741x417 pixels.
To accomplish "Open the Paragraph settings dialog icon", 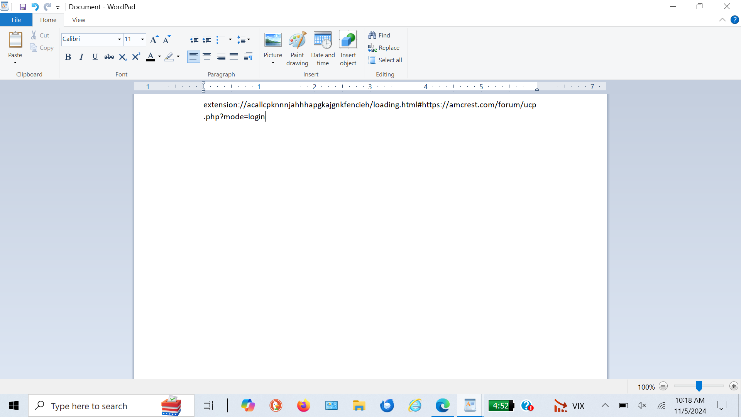I will click(248, 57).
